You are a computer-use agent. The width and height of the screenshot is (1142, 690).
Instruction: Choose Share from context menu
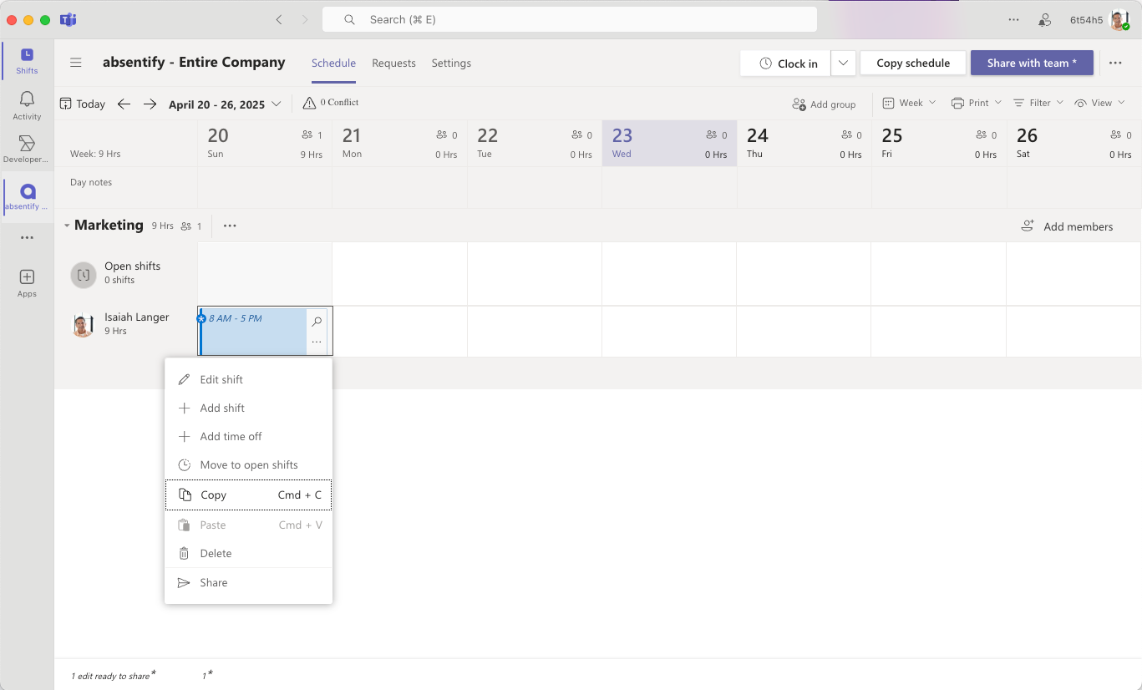pos(248,582)
